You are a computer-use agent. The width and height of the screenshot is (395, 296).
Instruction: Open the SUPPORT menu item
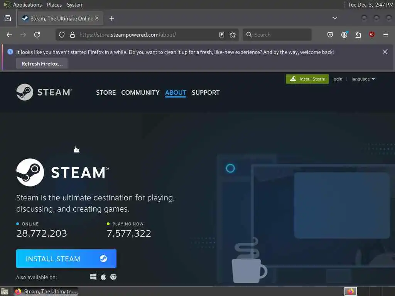coord(206,92)
